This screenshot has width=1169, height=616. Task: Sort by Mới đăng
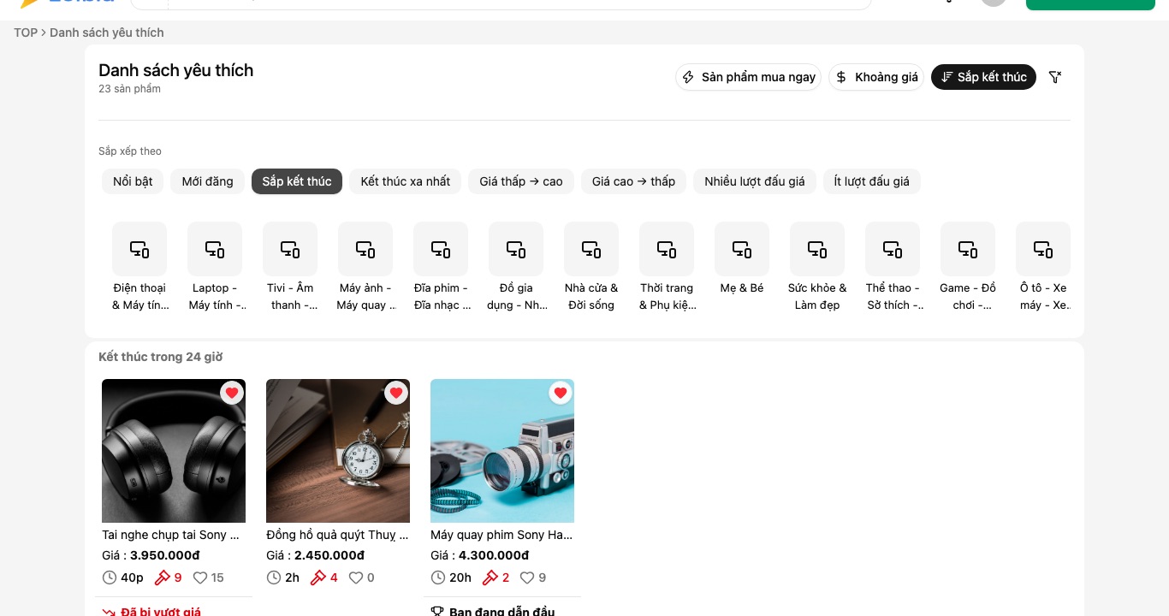tap(208, 181)
